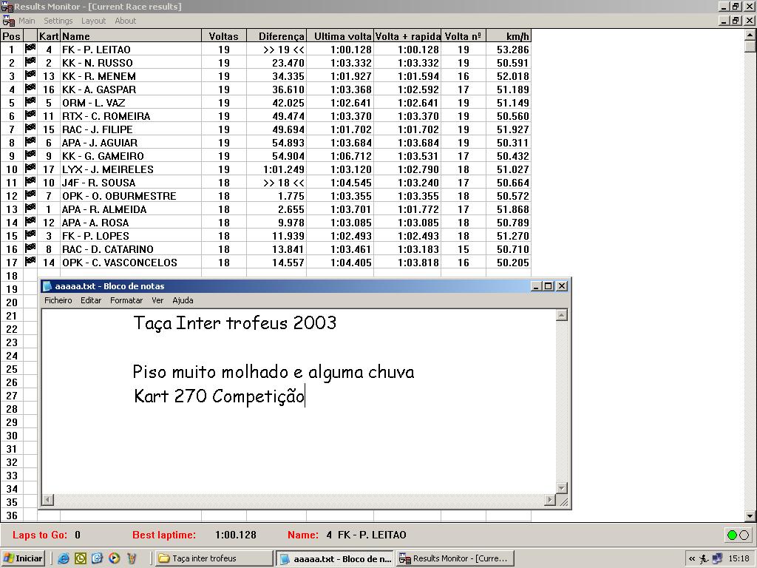Open the Layout menu in Results Monitor
Image resolution: width=757 pixels, height=568 pixels.
point(94,21)
